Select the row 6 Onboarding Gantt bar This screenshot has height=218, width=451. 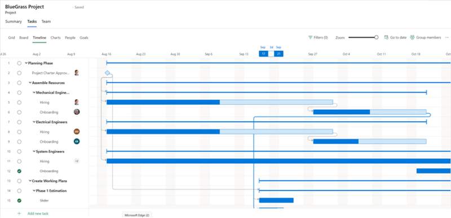point(370,112)
